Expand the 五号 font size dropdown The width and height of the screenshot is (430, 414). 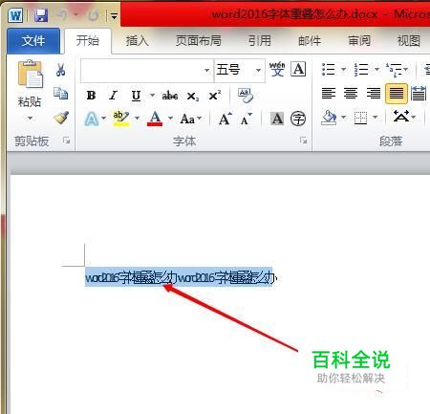pos(259,70)
